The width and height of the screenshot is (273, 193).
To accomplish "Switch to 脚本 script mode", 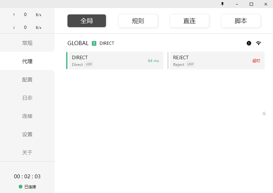I will (x=241, y=21).
